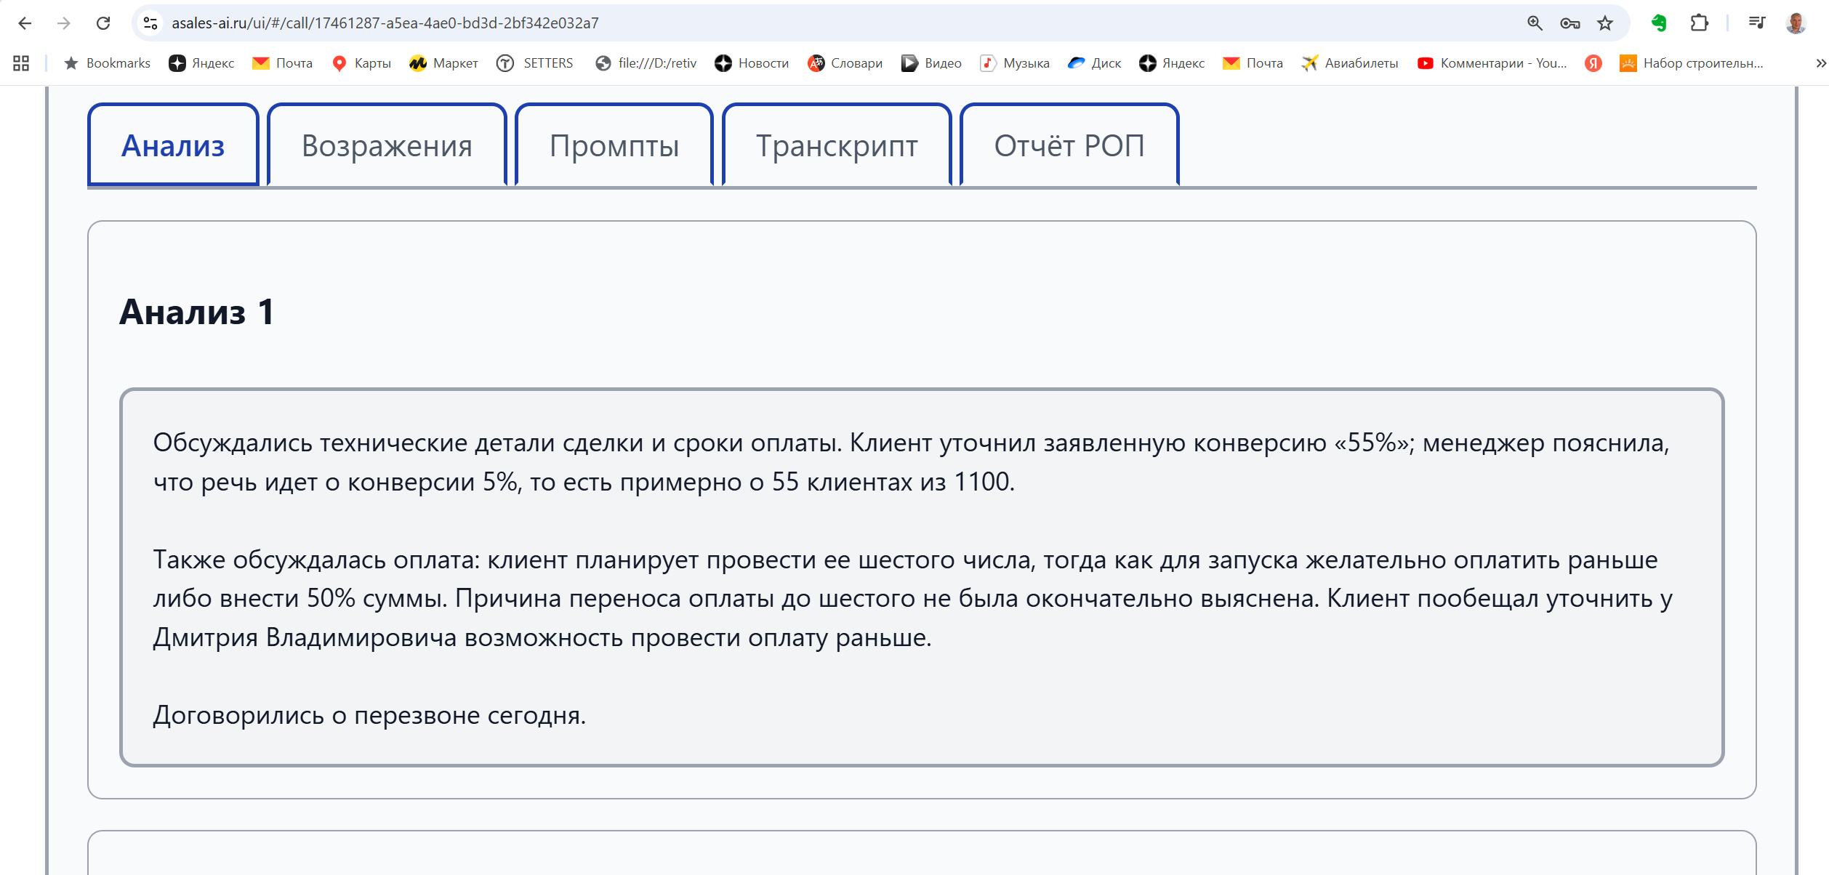The width and height of the screenshot is (1829, 875).
Task: Open the Словари bookmark
Action: [845, 63]
